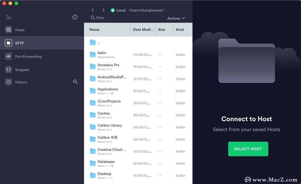Open the Actions dropdown
This screenshot has height=184, width=301.
[176, 18]
